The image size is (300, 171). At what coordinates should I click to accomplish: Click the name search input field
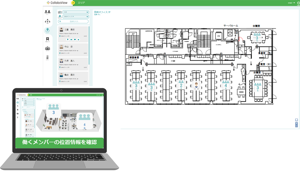[73, 21]
